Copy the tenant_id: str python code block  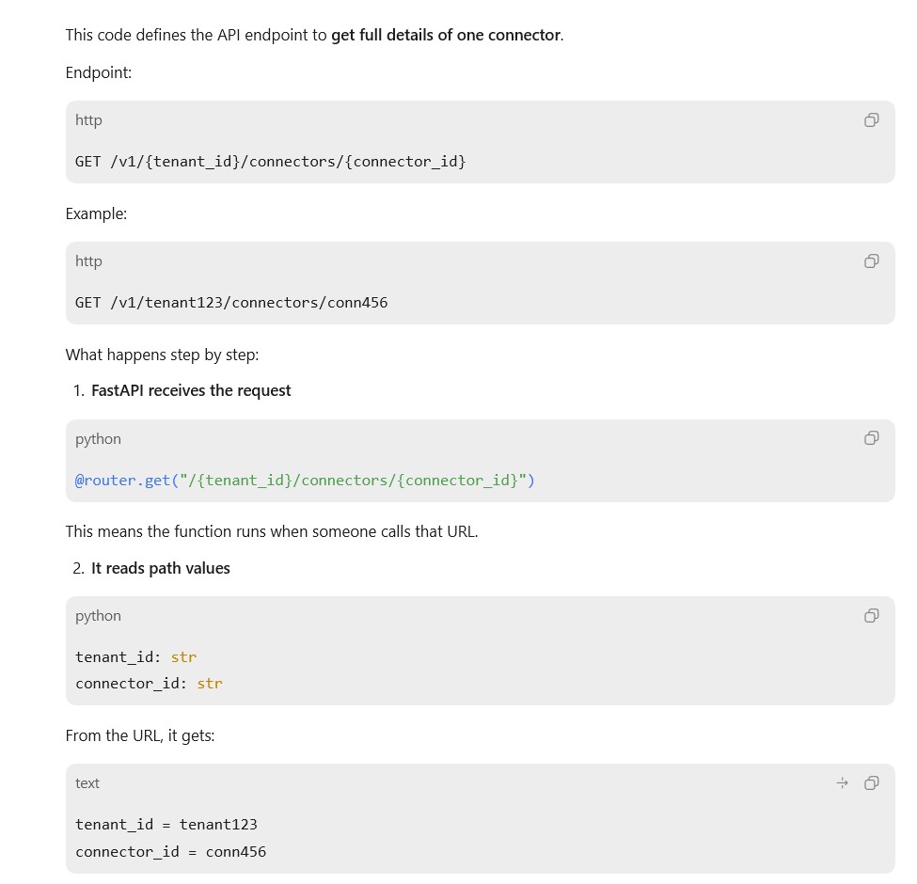[871, 615]
